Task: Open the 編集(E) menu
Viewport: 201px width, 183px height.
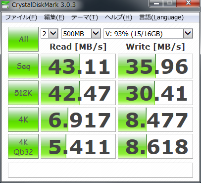Action: click(54, 17)
